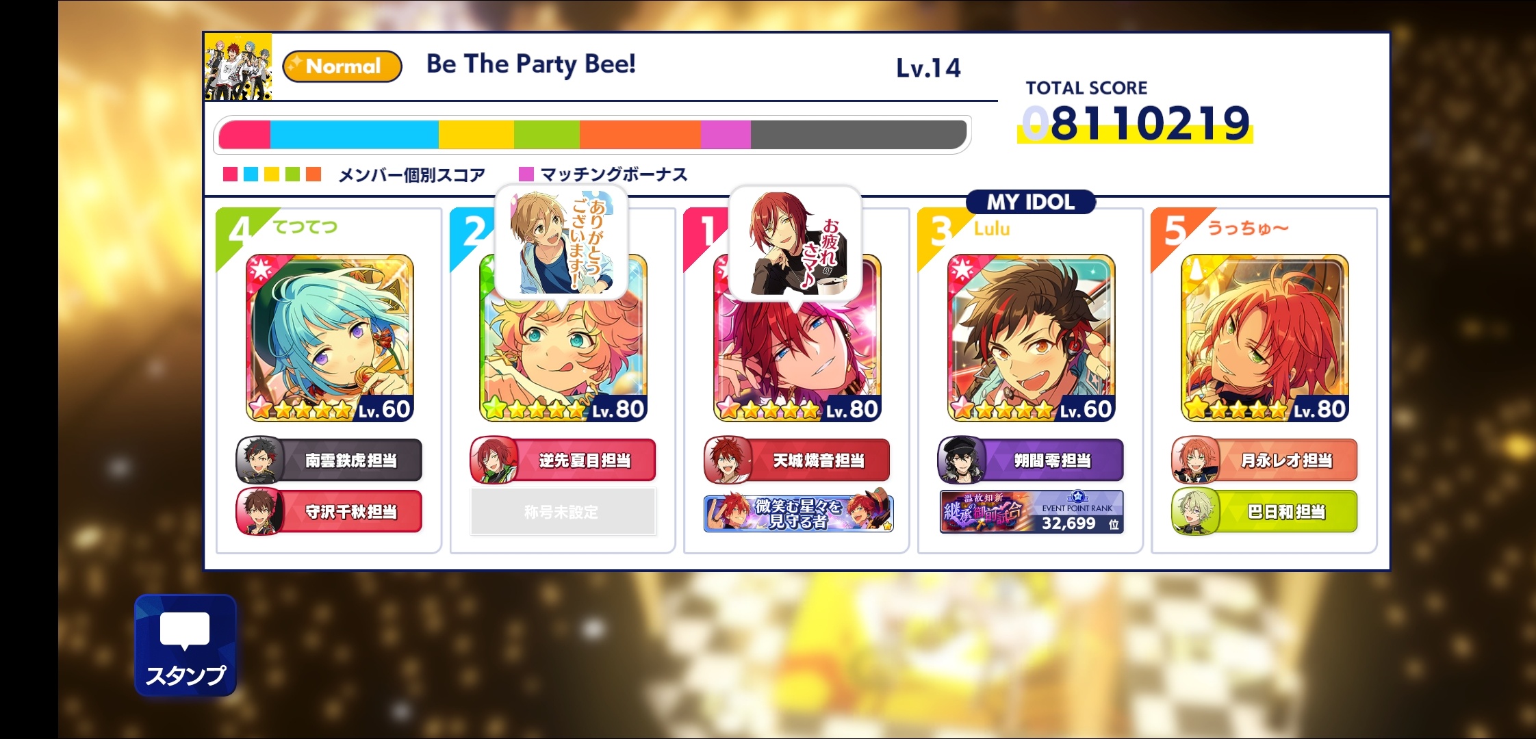
Task: Tap Lulu's MY IDOL card
Action: [1032, 338]
